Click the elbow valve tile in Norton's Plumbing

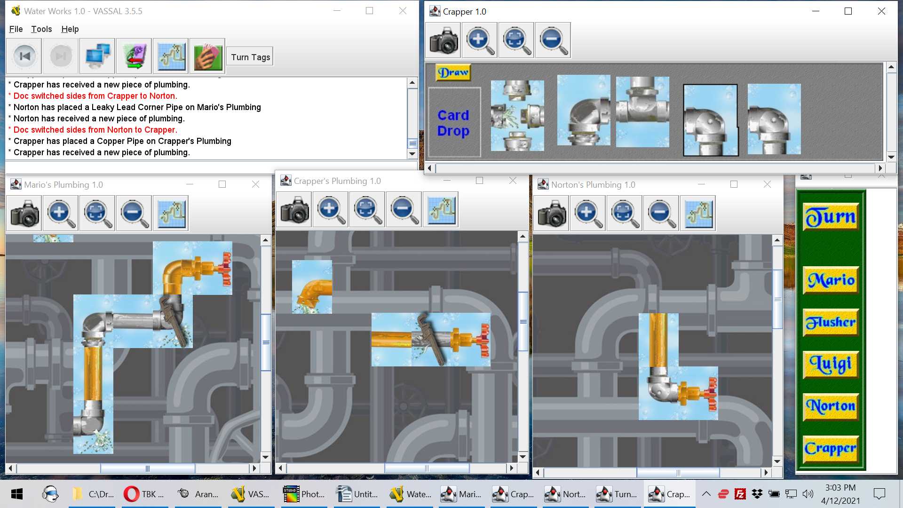click(x=678, y=393)
